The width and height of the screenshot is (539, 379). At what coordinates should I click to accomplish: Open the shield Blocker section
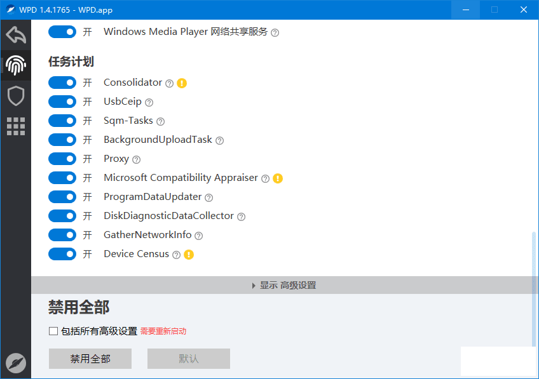click(16, 96)
